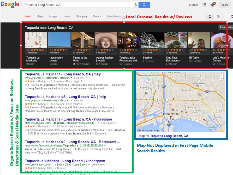The image size is (233, 175).
Task: Open the Taqueria la Mexicana Urbanspoon result
Action: coord(65,161)
